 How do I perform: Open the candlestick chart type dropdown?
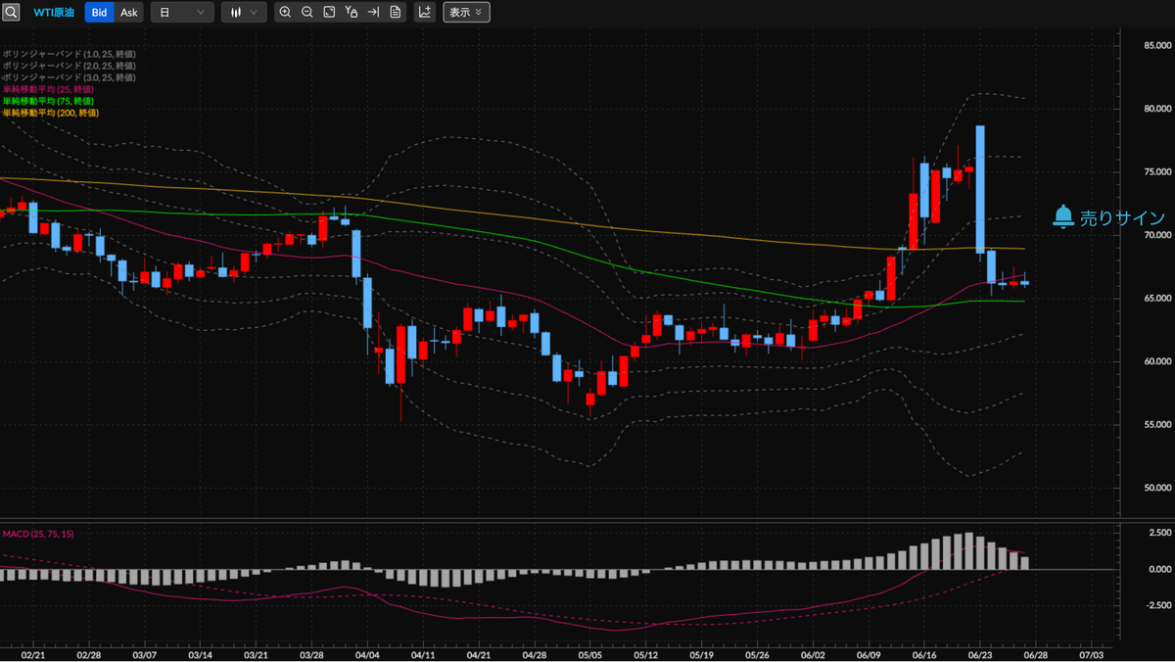(243, 13)
